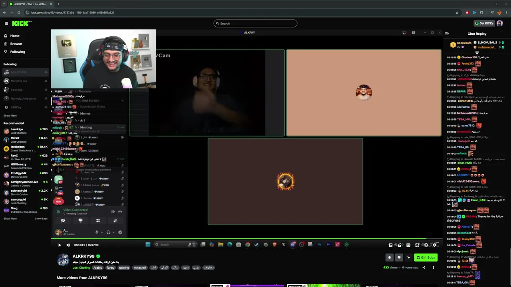The image size is (511, 287).
Task: Open Mizkif channel avatar in Recommended
Action: (6, 140)
